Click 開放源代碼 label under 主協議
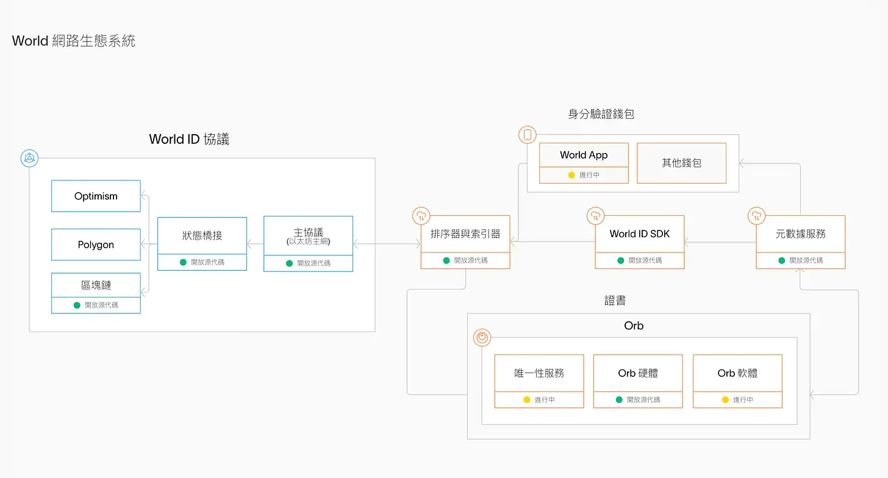 (x=314, y=263)
